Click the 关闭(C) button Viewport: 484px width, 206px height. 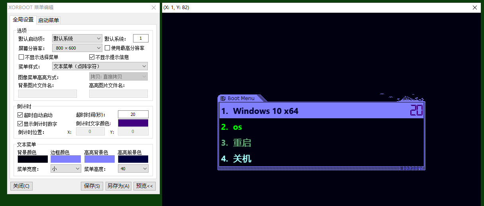point(21,186)
